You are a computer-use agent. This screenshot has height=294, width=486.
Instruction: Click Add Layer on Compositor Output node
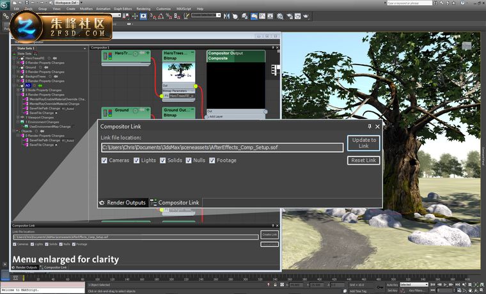click(x=216, y=116)
